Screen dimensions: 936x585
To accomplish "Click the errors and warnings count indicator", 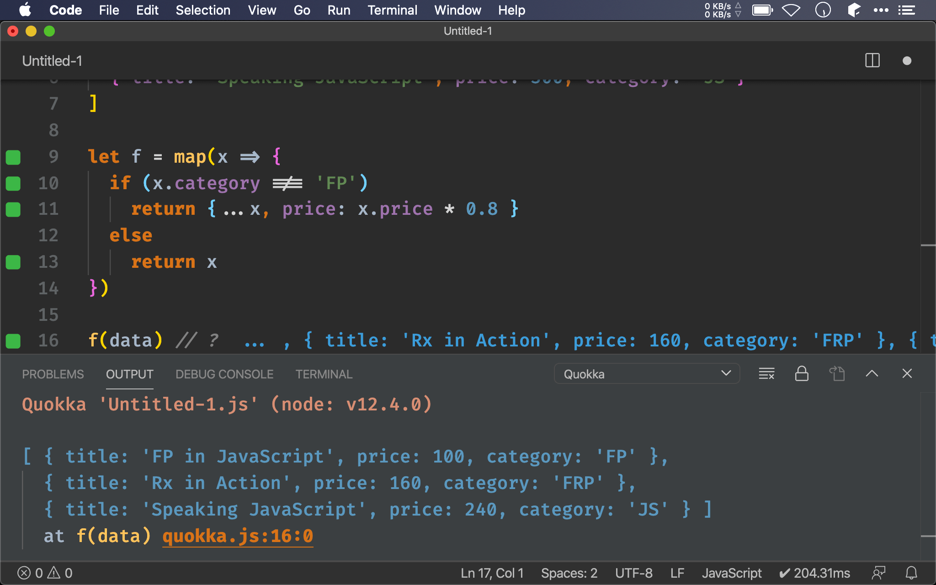I will point(45,573).
